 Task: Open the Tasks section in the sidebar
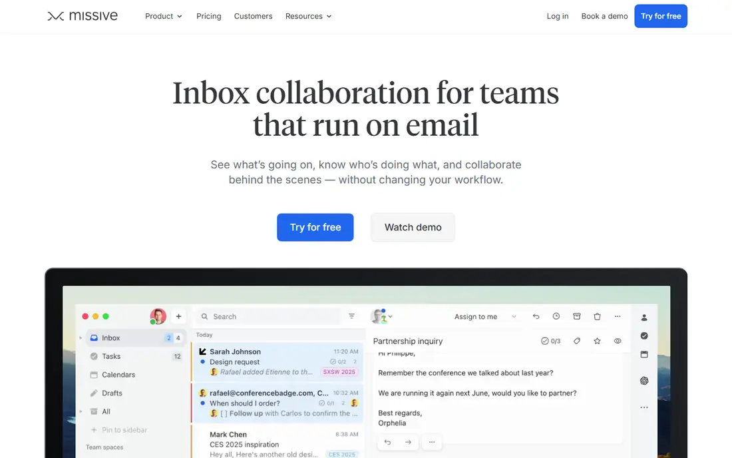pos(136,356)
